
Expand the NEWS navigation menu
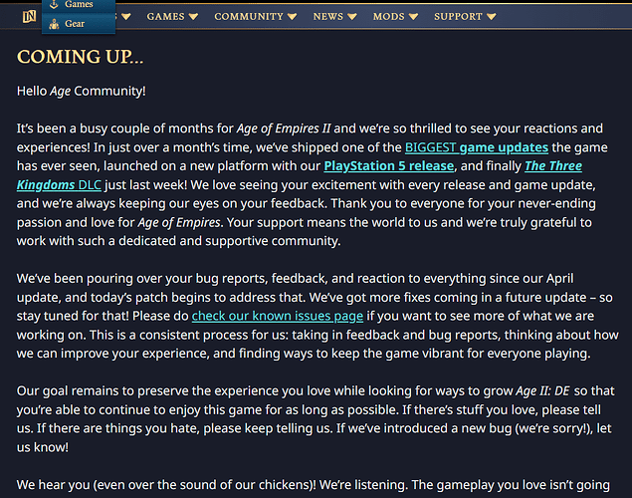(335, 17)
